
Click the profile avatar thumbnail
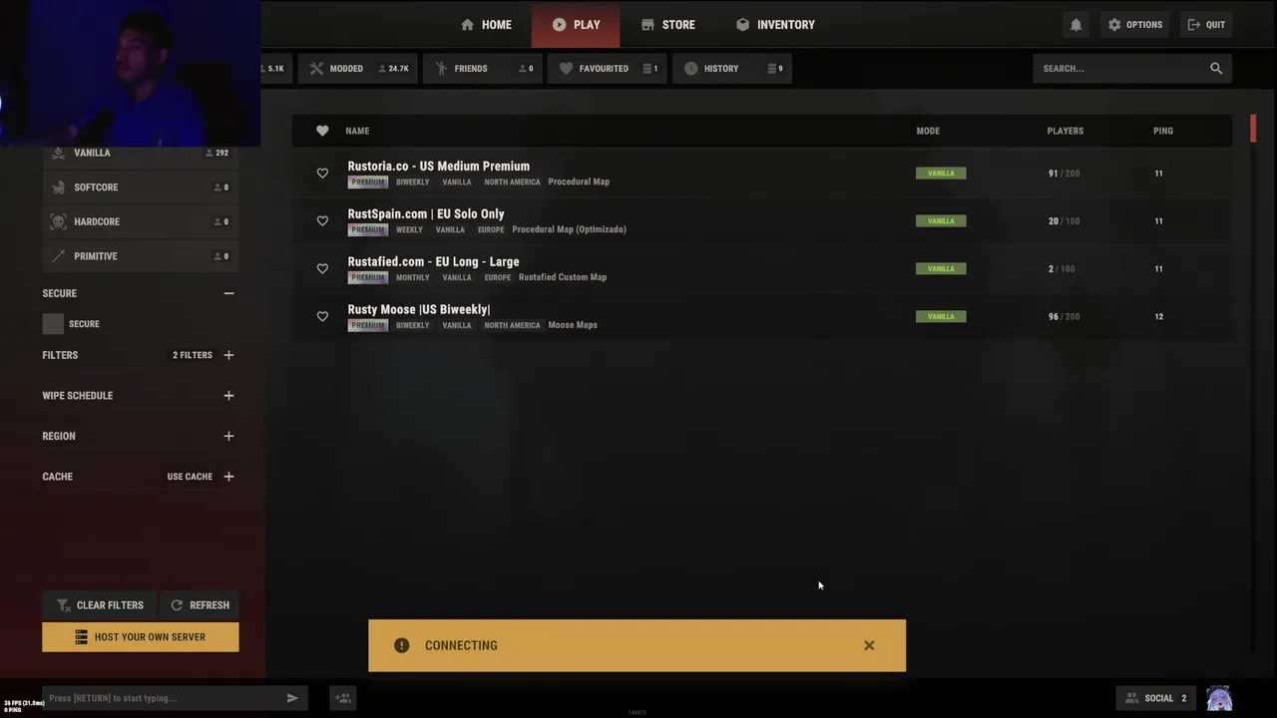pos(1219,698)
